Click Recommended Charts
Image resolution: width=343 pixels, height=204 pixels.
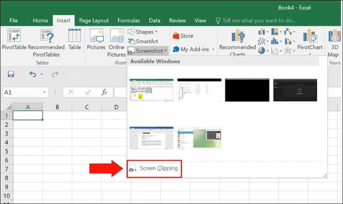[238, 42]
